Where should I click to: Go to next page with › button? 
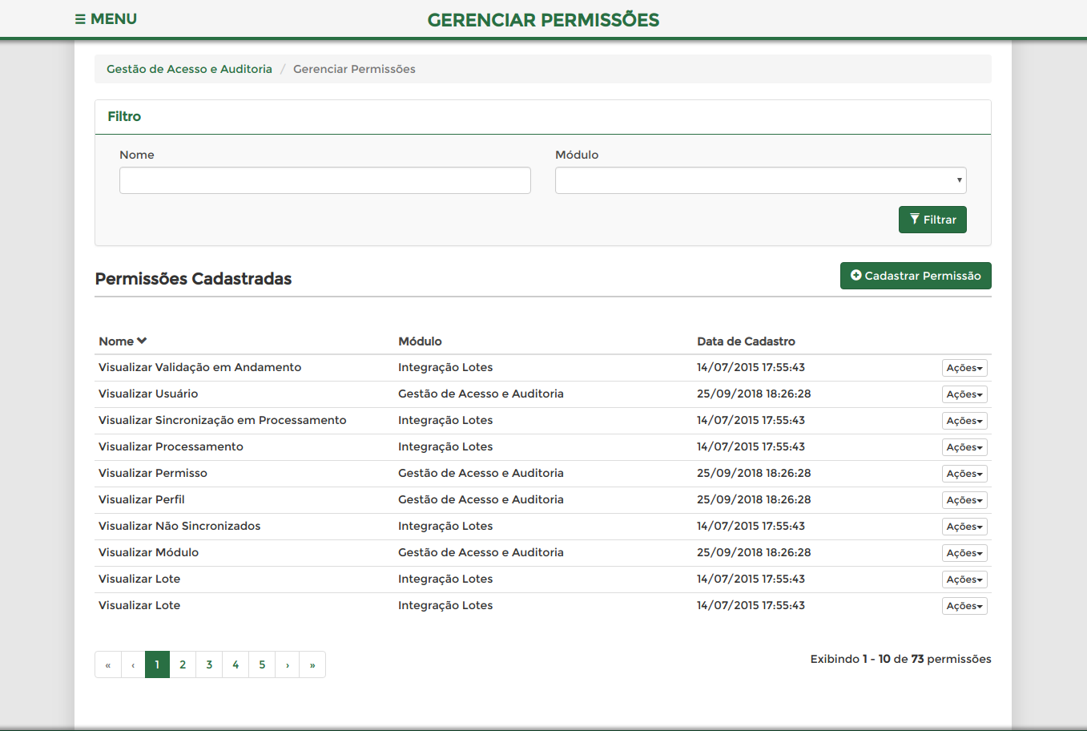pyautogui.click(x=288, y=664)
